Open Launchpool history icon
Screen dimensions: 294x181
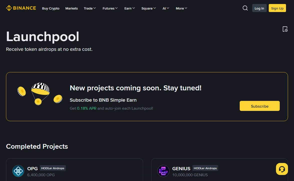[285, 29]
